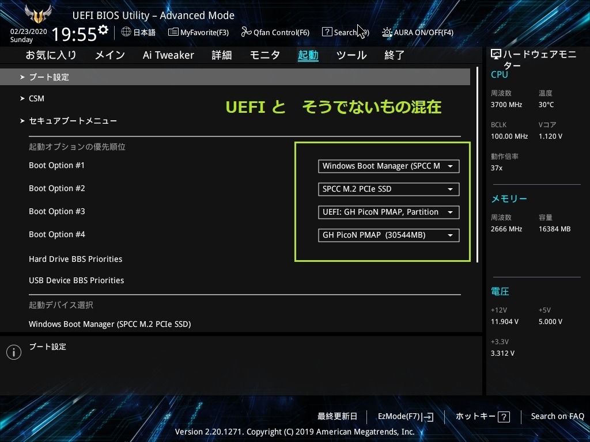
Task: Click the メモリー section heading
Action: click(x=509, y=199)
